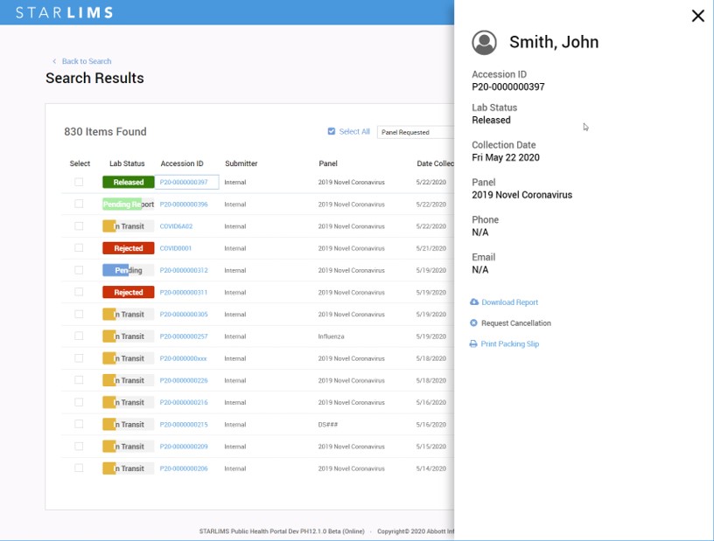The width and height of the screenshot is (714, 541).
Task: Click the user avatar icon beside Smith, John
Action: [x=484, y=42]
